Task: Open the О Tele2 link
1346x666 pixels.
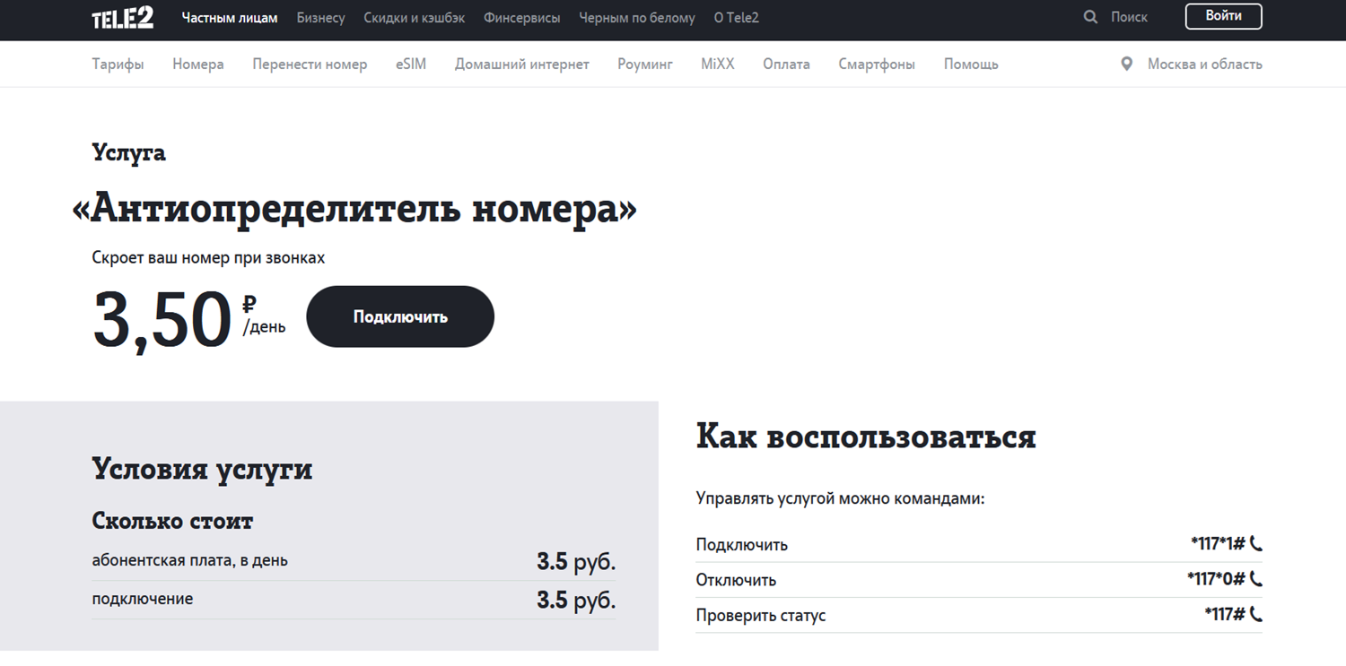Action: point(737,18)
